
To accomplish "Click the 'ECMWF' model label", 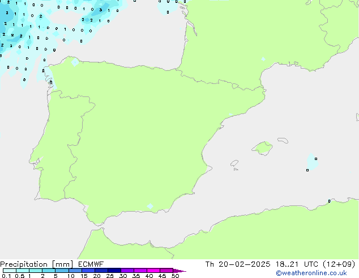I will 91,264.
